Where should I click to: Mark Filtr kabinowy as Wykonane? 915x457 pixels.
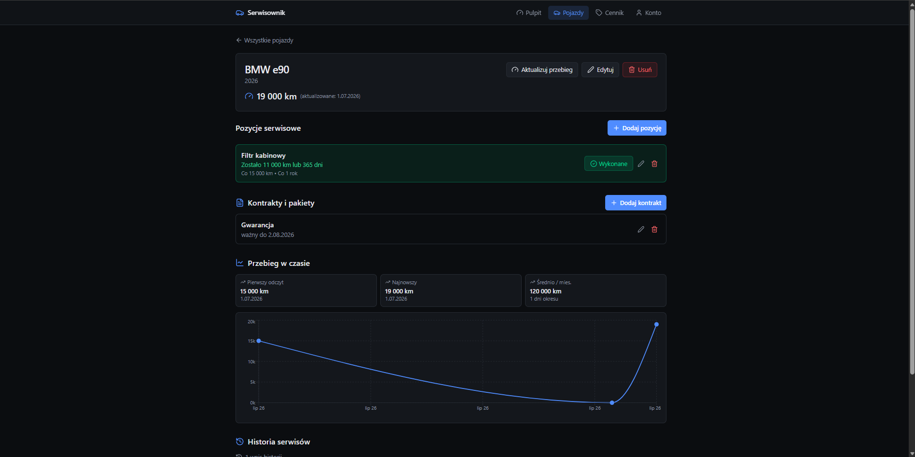click(x=609, y=164)
